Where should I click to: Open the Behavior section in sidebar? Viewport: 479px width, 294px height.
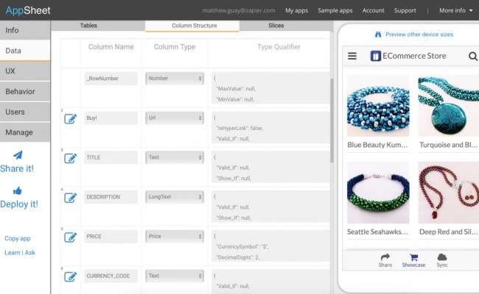point(25,91)
